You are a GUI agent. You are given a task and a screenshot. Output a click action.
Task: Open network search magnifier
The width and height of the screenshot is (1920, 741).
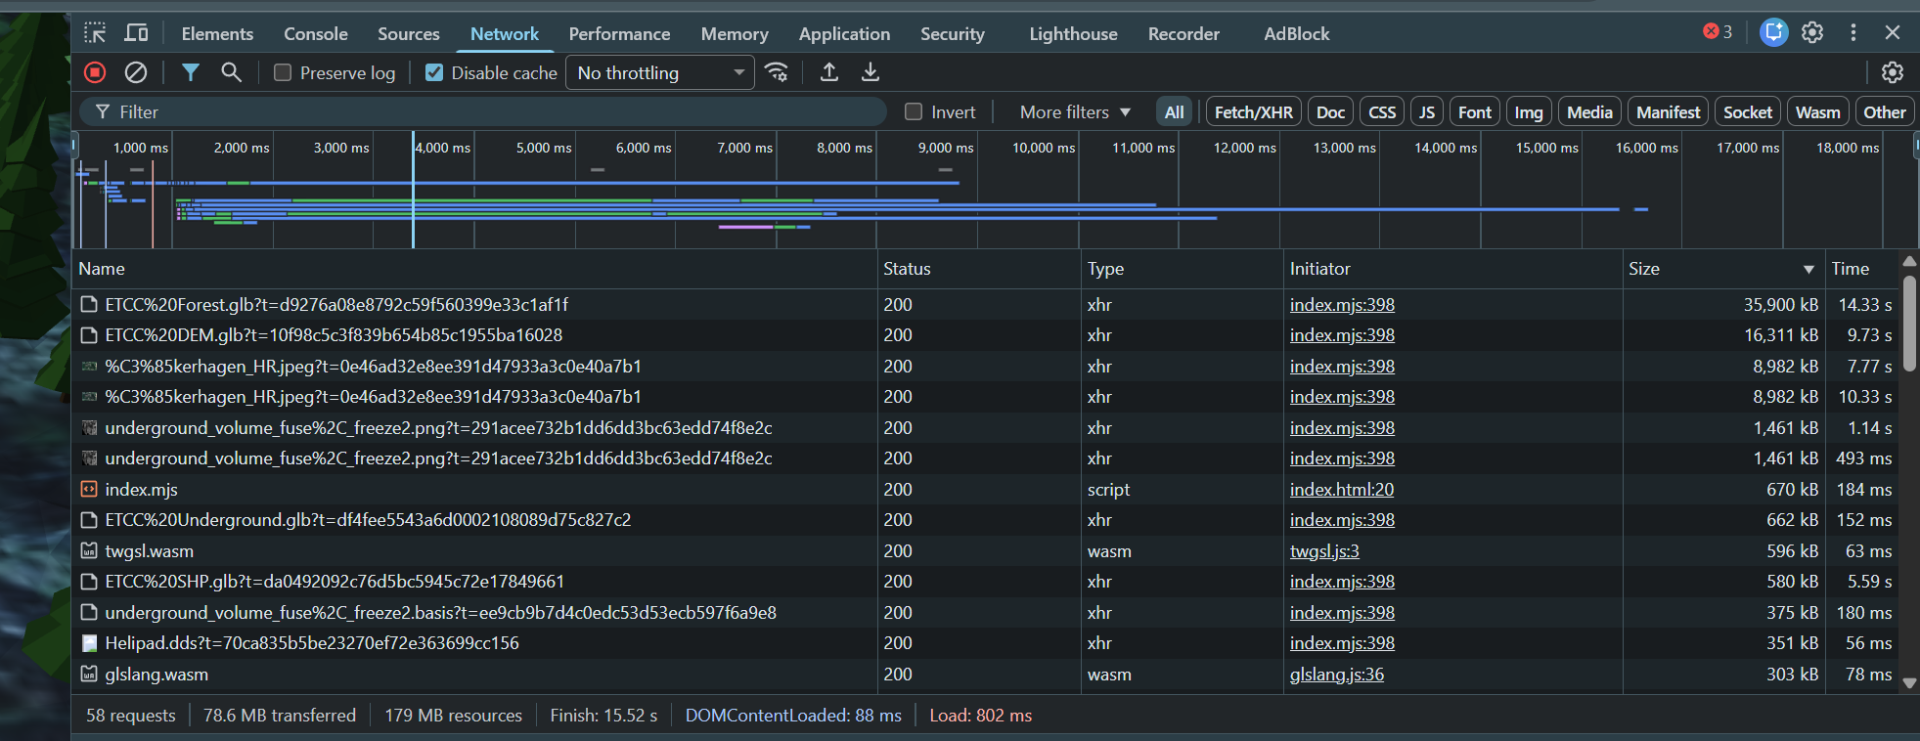click(x=231, y=72)
